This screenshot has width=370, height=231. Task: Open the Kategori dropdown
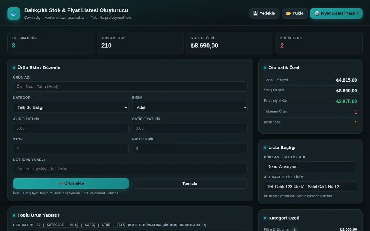coord(71,107)
